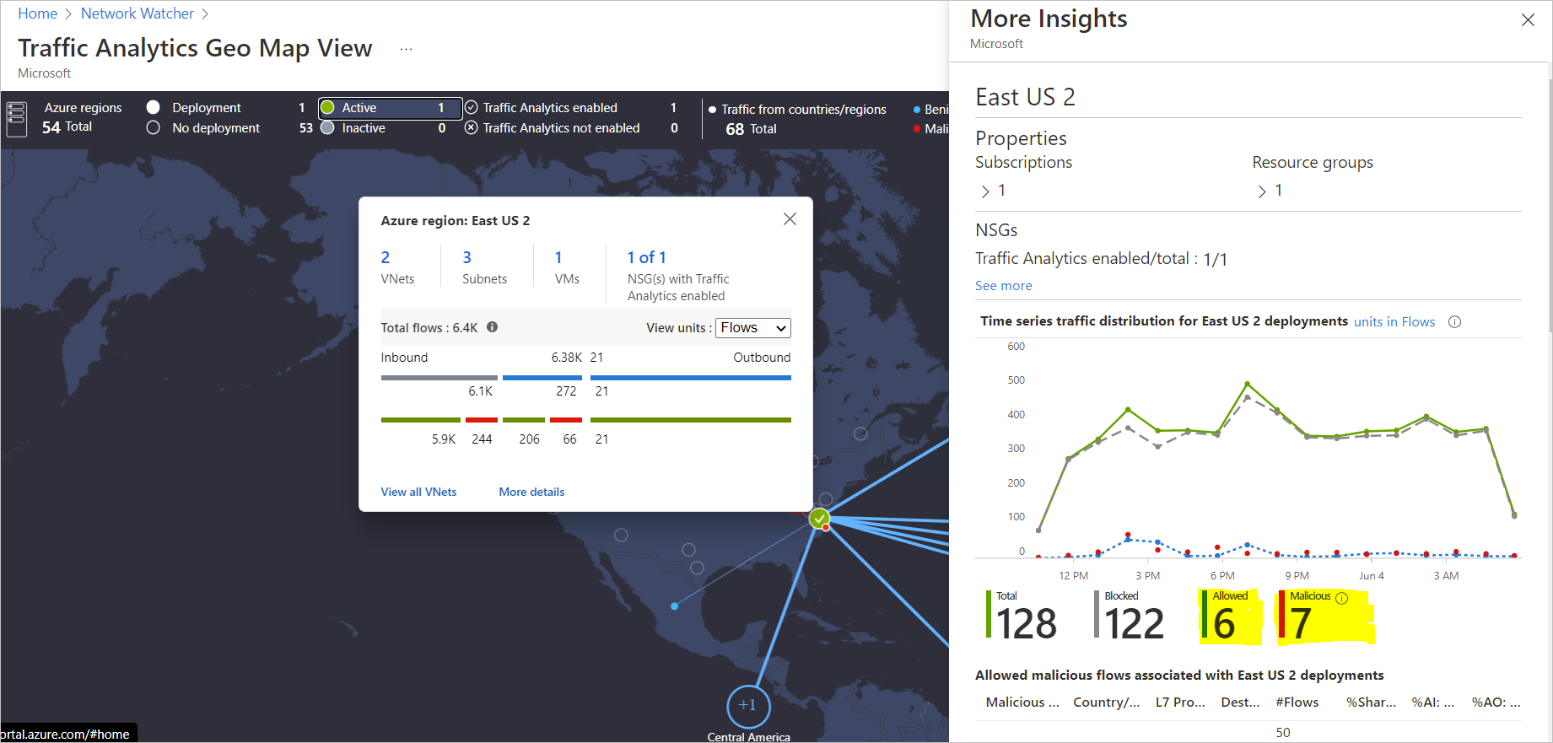Click the green Active status circle
Screen dimensions: 1553x743
coord(327,107)
